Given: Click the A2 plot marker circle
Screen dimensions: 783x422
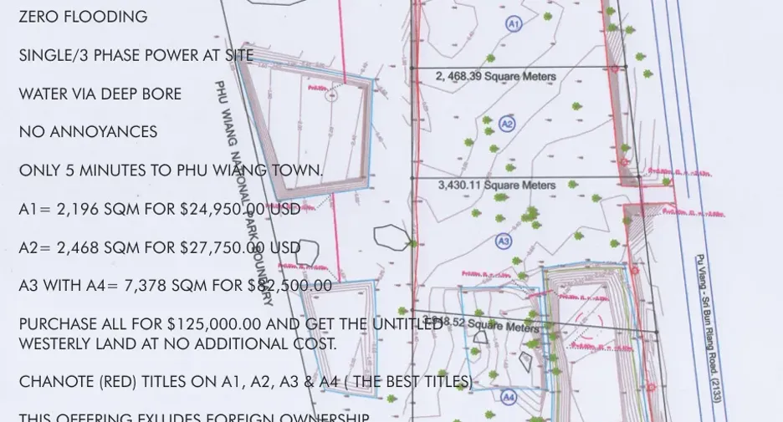Looking at the screenshot, I should [x=507, y=124].
